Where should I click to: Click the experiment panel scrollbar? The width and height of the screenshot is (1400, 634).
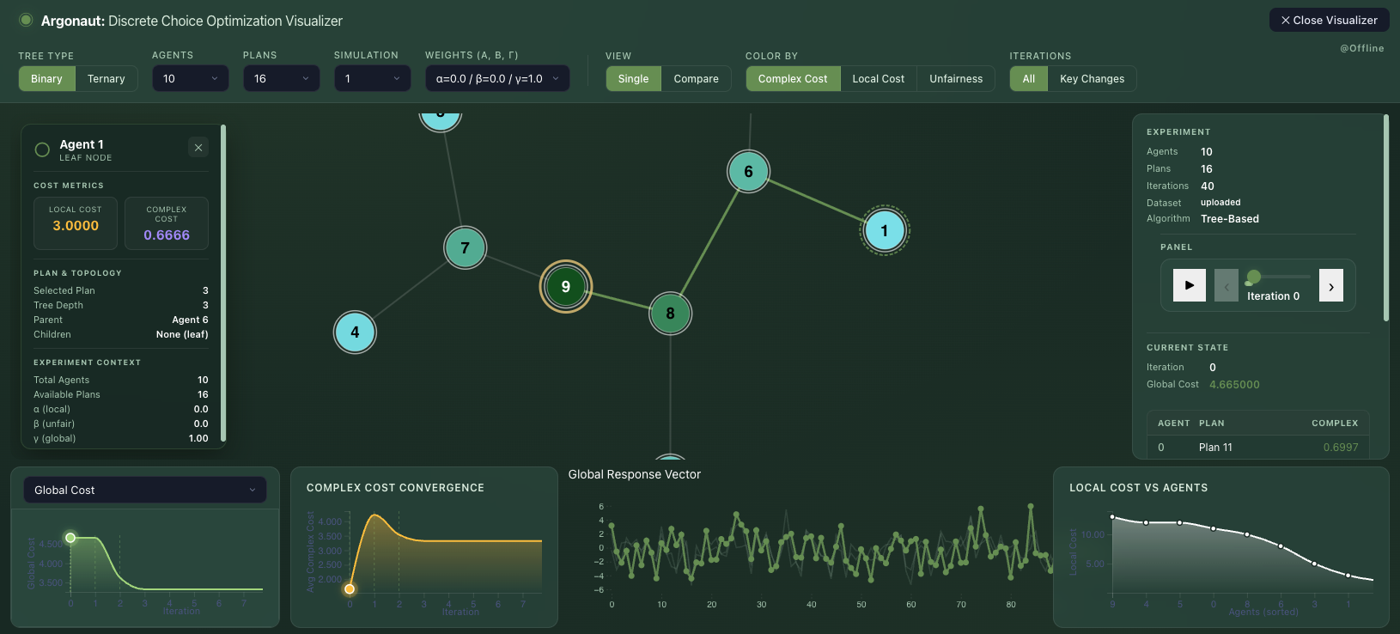click(1386, 219)
